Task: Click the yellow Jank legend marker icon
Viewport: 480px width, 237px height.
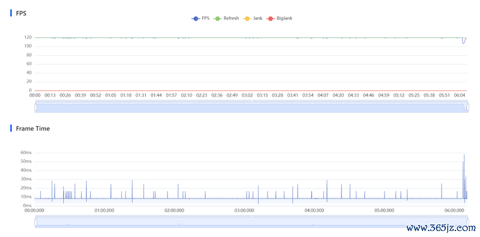Action: [247, 19]
